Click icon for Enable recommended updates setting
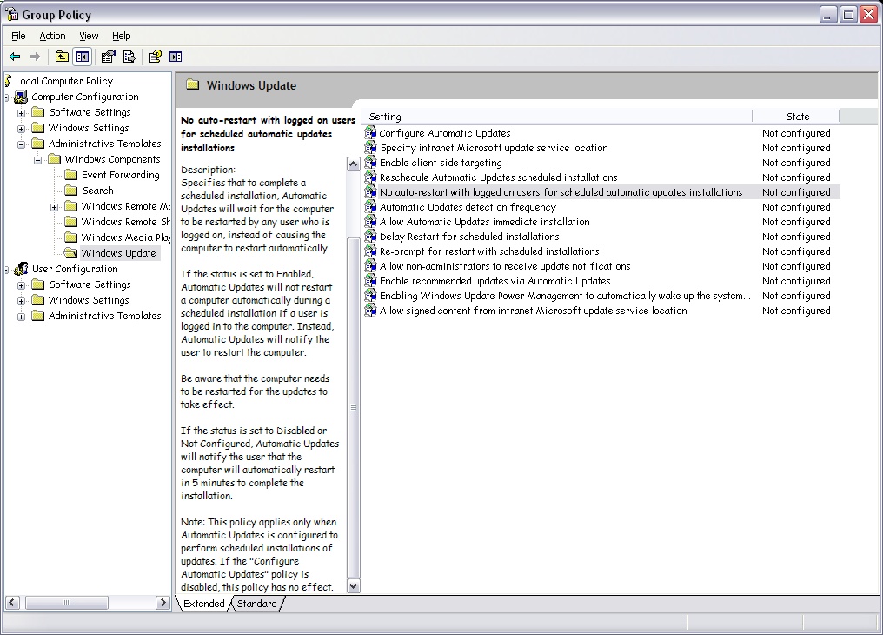Screen dimensions: 883x635 tap(370, 281)
